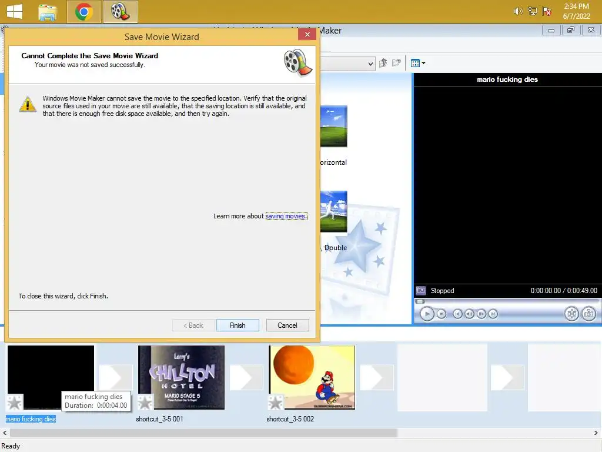Click effect star on title clip
The height and width of the screenshot is (452, 602).
(x=15, y=403)
